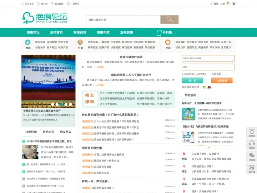Click the 客户端 client icon

(x=39, y=4)
